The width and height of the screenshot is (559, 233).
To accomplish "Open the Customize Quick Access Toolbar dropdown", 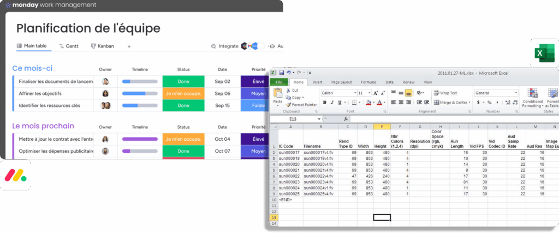I will click(310, 73).
